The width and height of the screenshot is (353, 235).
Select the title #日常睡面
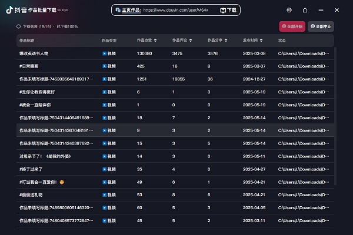tap(29, 66)
